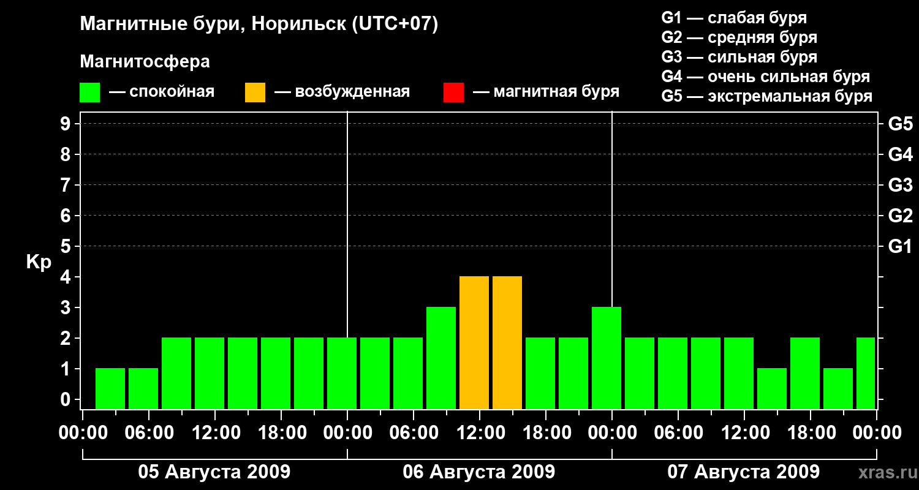The height and width of the screenshot is (490, 919).
Task: Click the '— возбужденная' legend label
Action: (342, 92)
